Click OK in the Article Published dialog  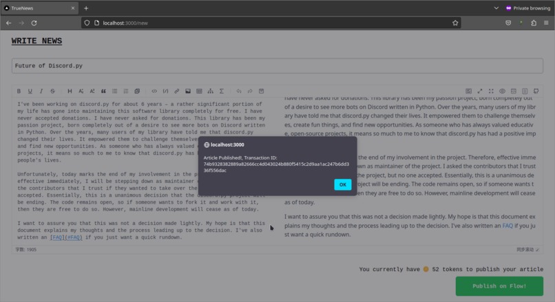click(343, 184)
